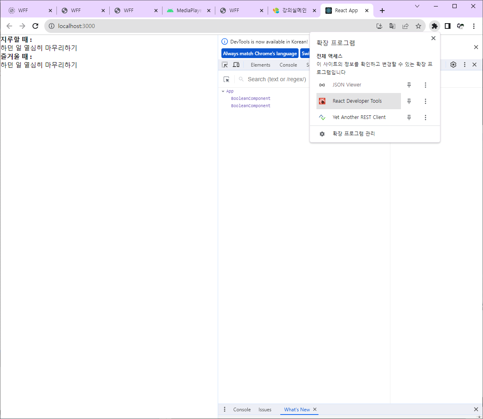Open the drawer Console tab
Image resolution: width=483 pixels, height=419 pixels.
(242, 409)
